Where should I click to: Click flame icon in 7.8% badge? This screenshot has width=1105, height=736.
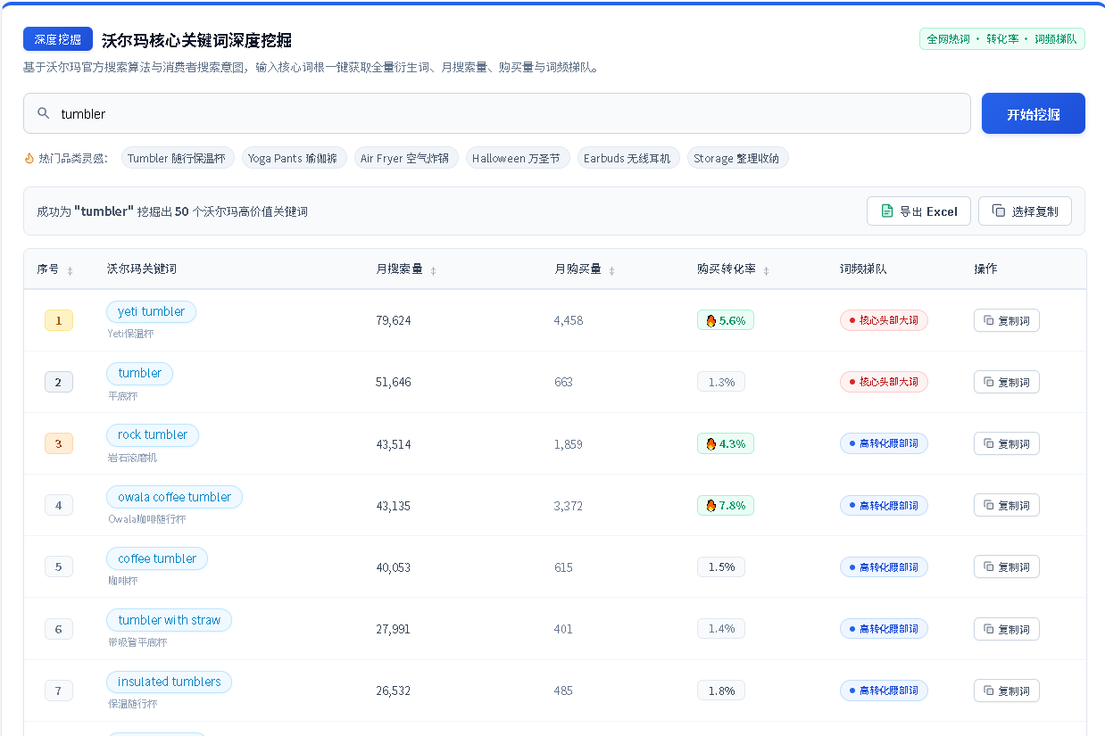(710, 505)
